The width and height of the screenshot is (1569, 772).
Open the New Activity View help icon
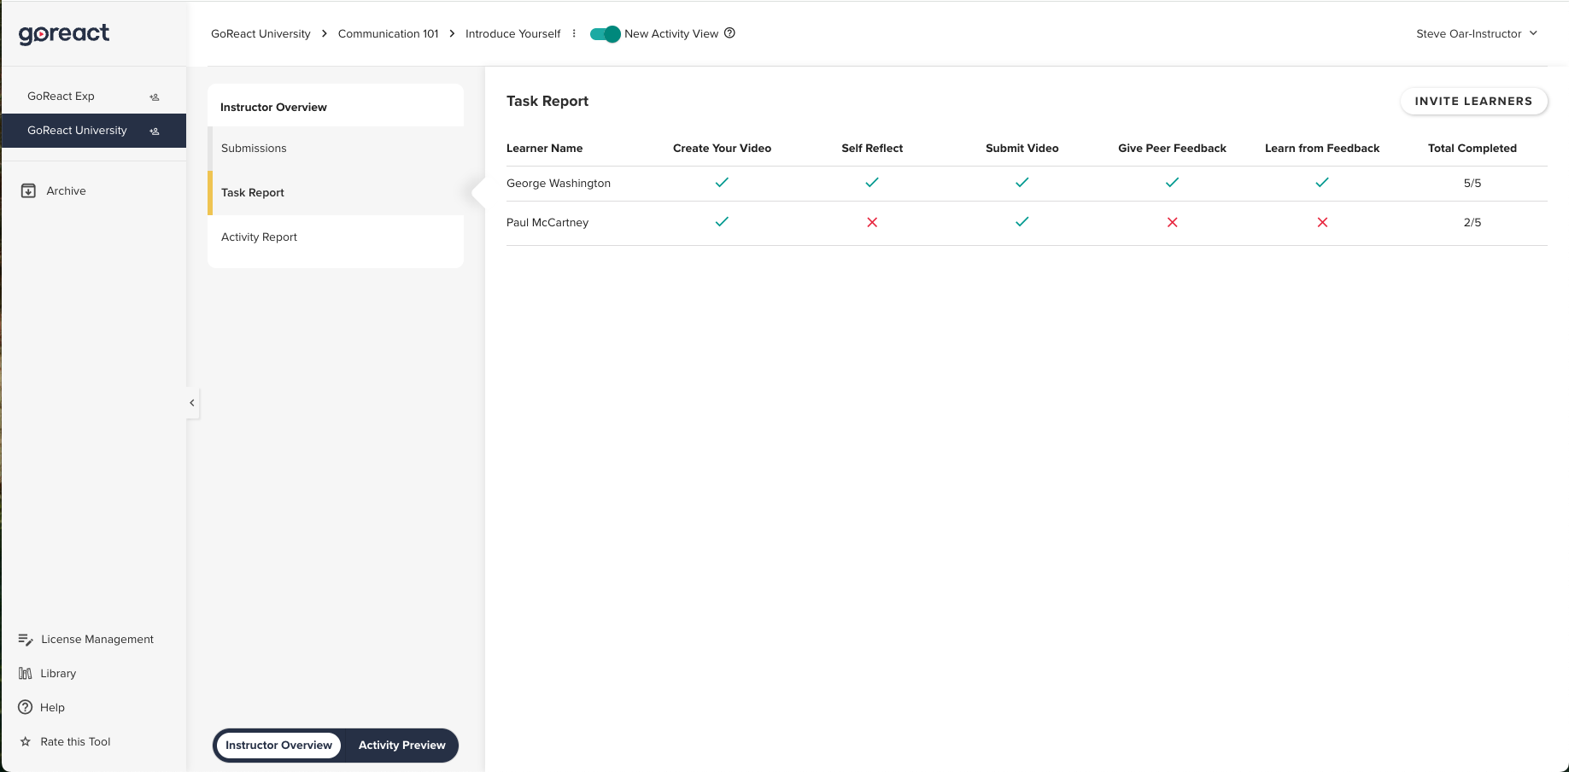(729, 32)
